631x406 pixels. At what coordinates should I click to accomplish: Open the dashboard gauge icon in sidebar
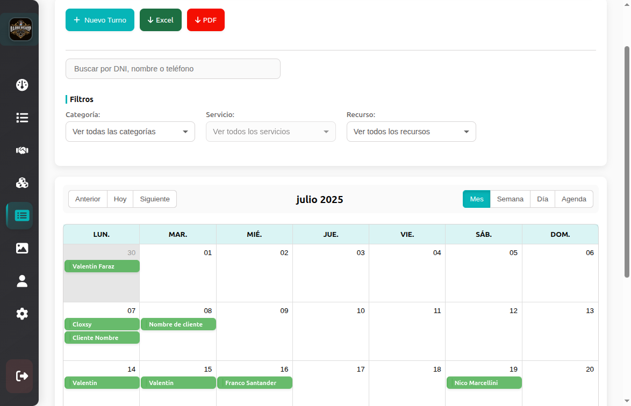coord(22,85)
